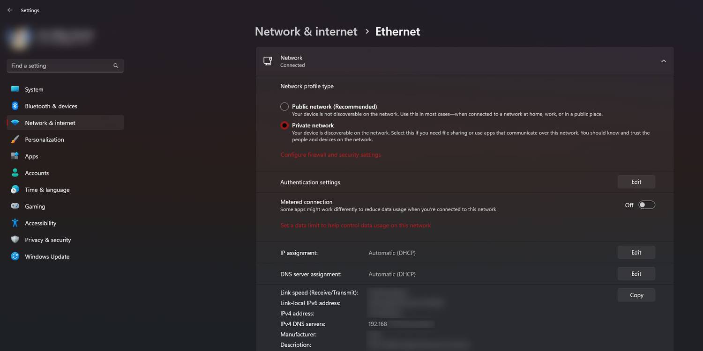Click the Personalization paintbrush icon
The height and width of the screenshot is (351, 703).
pyautogui.click(x=15, y=139)
